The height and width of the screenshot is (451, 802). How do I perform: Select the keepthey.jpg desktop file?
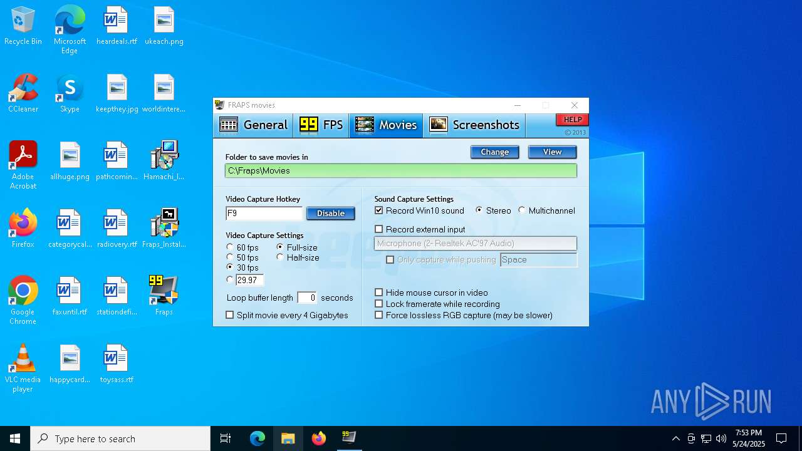tap(117, 94)
